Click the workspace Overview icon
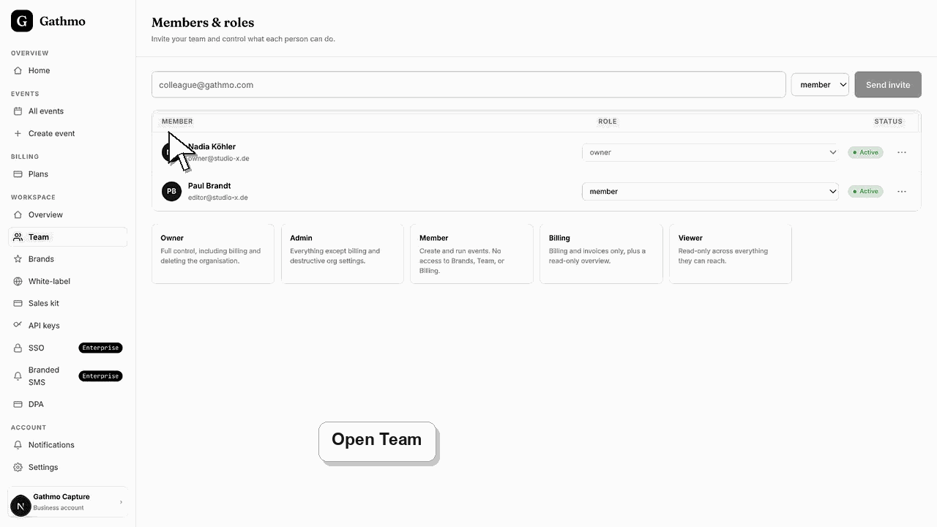937x527 pixels. (18, 215)
